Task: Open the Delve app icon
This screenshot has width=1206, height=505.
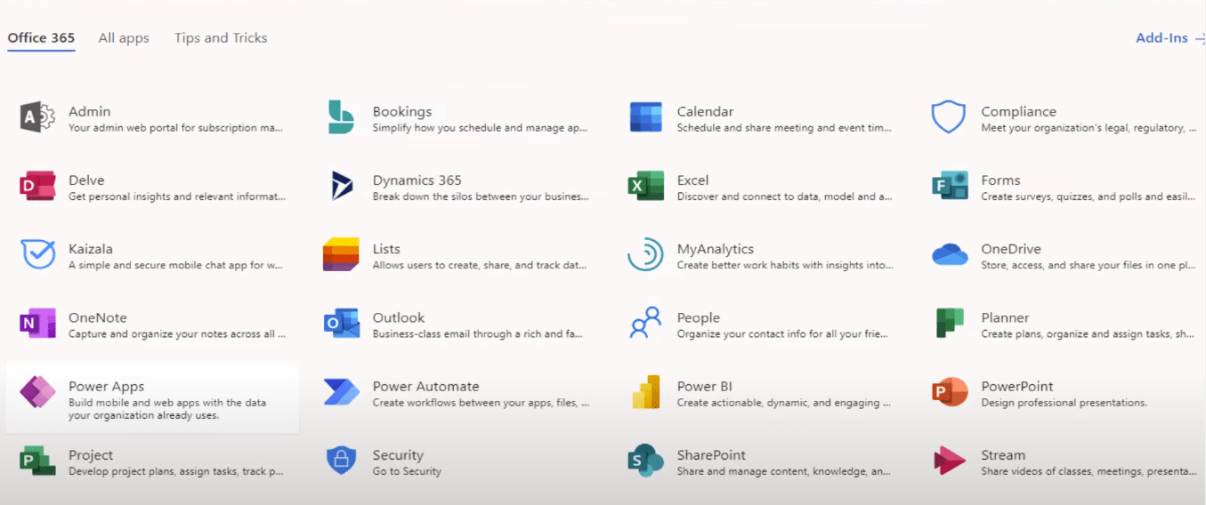Action: pyautogui.click(x=37, y=186)
